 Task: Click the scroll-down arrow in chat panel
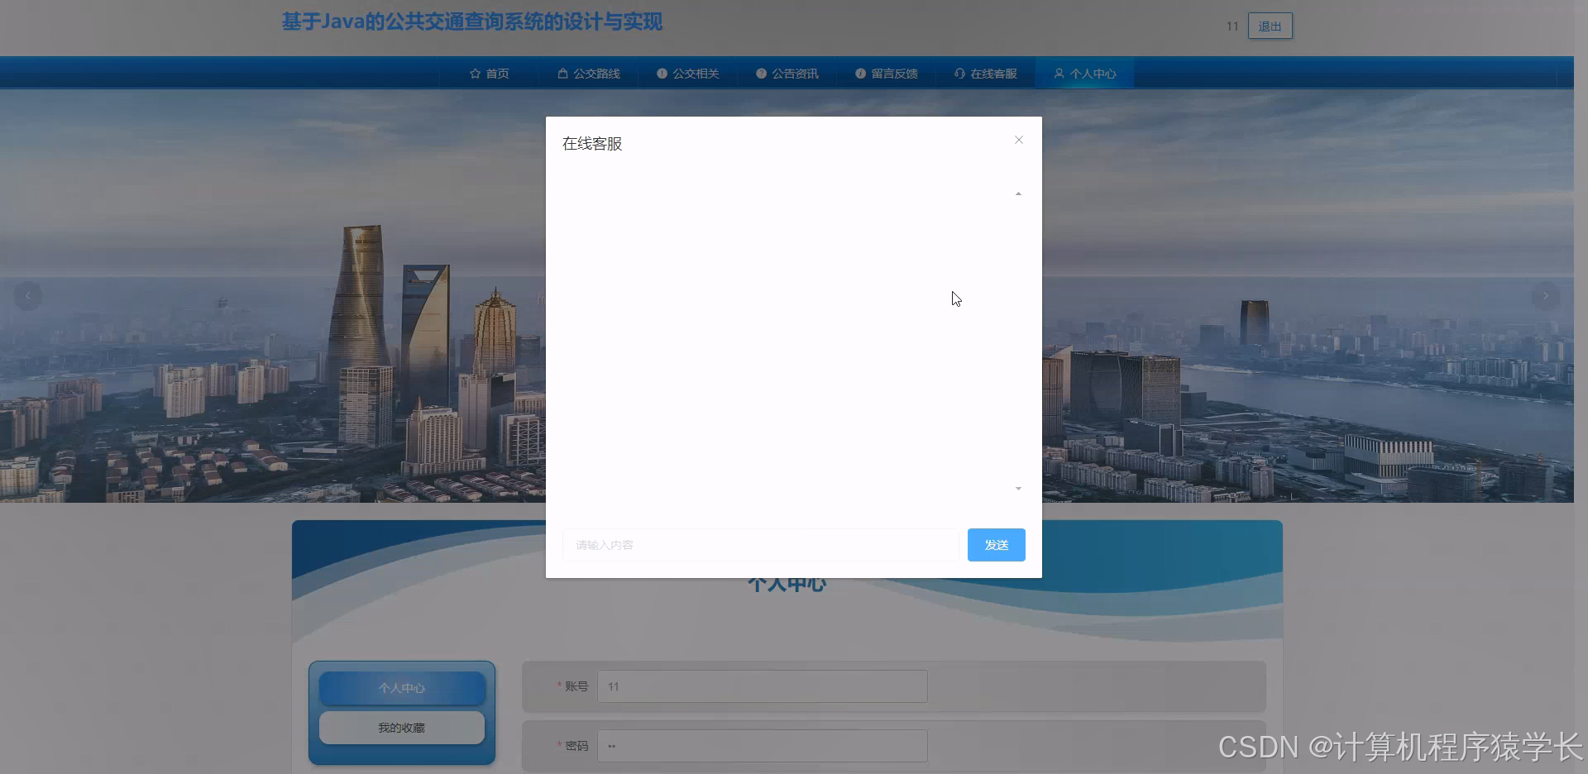[x=1017, y=489]
